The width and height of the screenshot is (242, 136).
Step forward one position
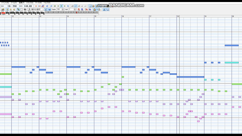pyautogui.click(x=65, y=6)
